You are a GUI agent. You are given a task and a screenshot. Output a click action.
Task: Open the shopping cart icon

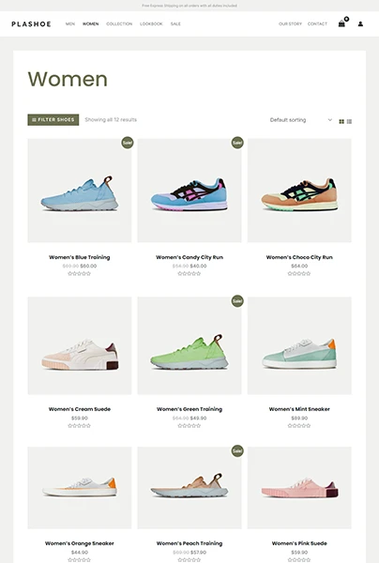341,23
